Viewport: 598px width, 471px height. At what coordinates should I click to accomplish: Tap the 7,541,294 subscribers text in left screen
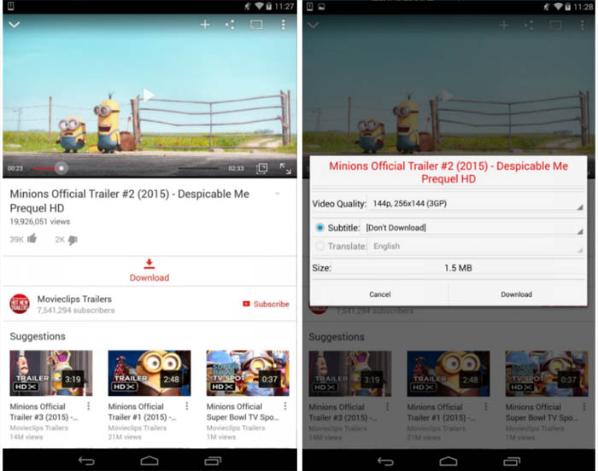[x=76, y=311]
